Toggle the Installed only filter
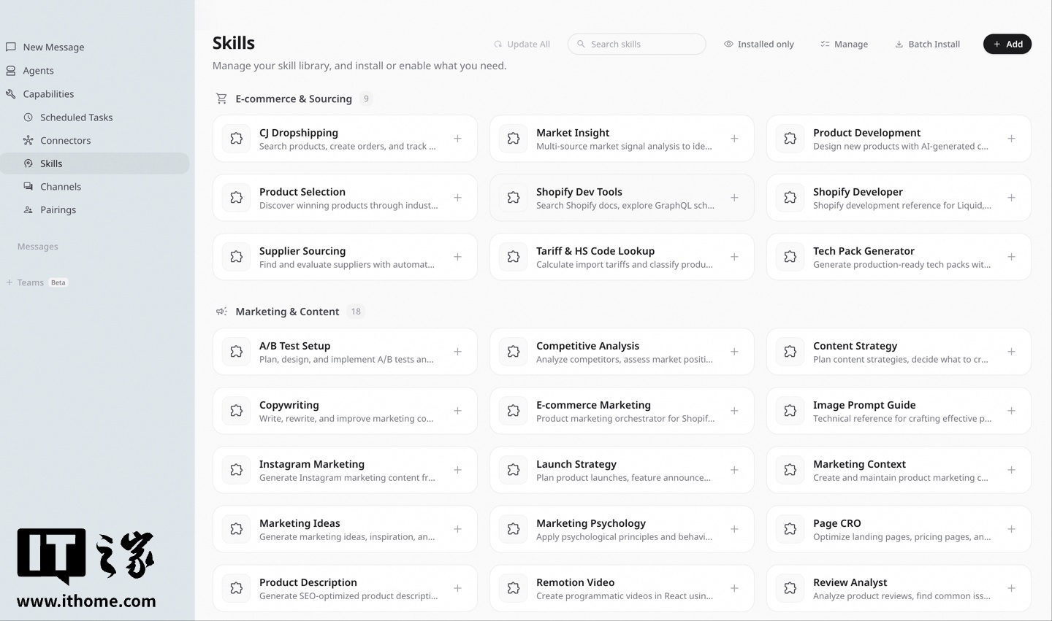This screenshot has height=621, width=1052. [x=758, y=45]
